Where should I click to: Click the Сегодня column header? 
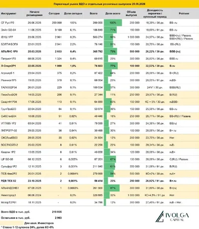coord(54,13)
